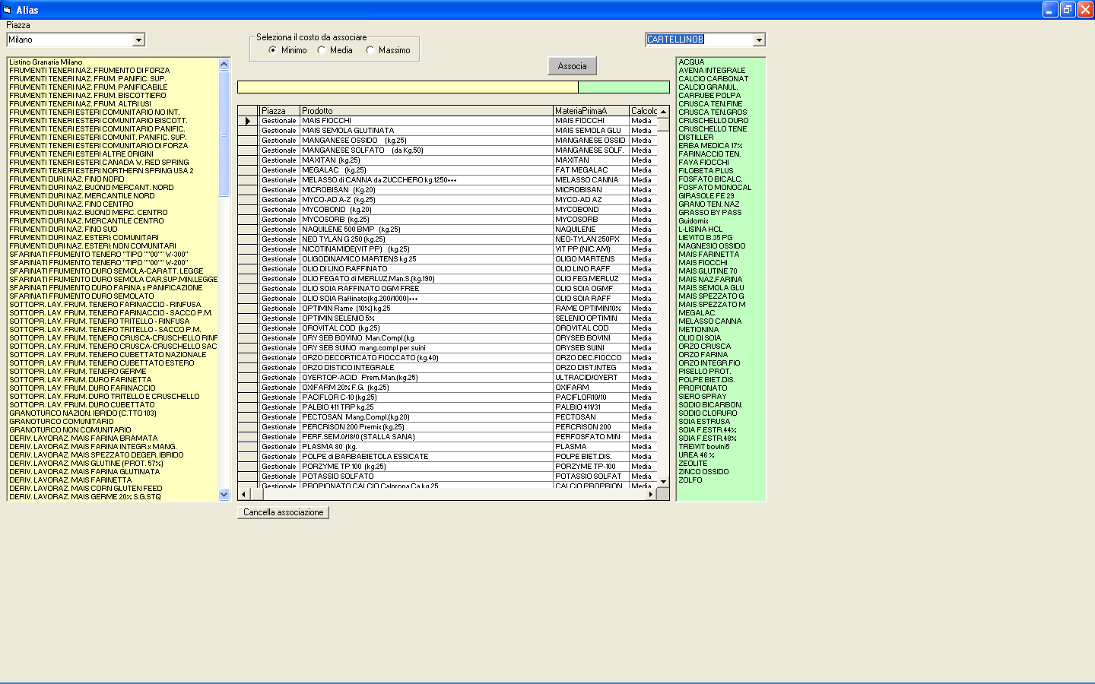
Task: Click 'MELASSO CANNA' materia prima cell
Action: click(591, 180)
